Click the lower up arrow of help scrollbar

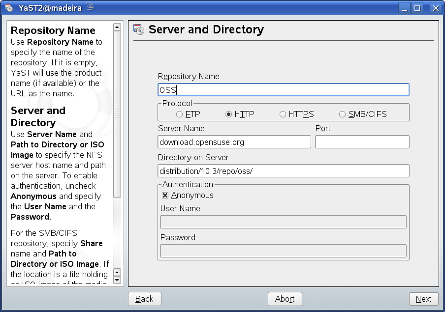tap(117, 272)
